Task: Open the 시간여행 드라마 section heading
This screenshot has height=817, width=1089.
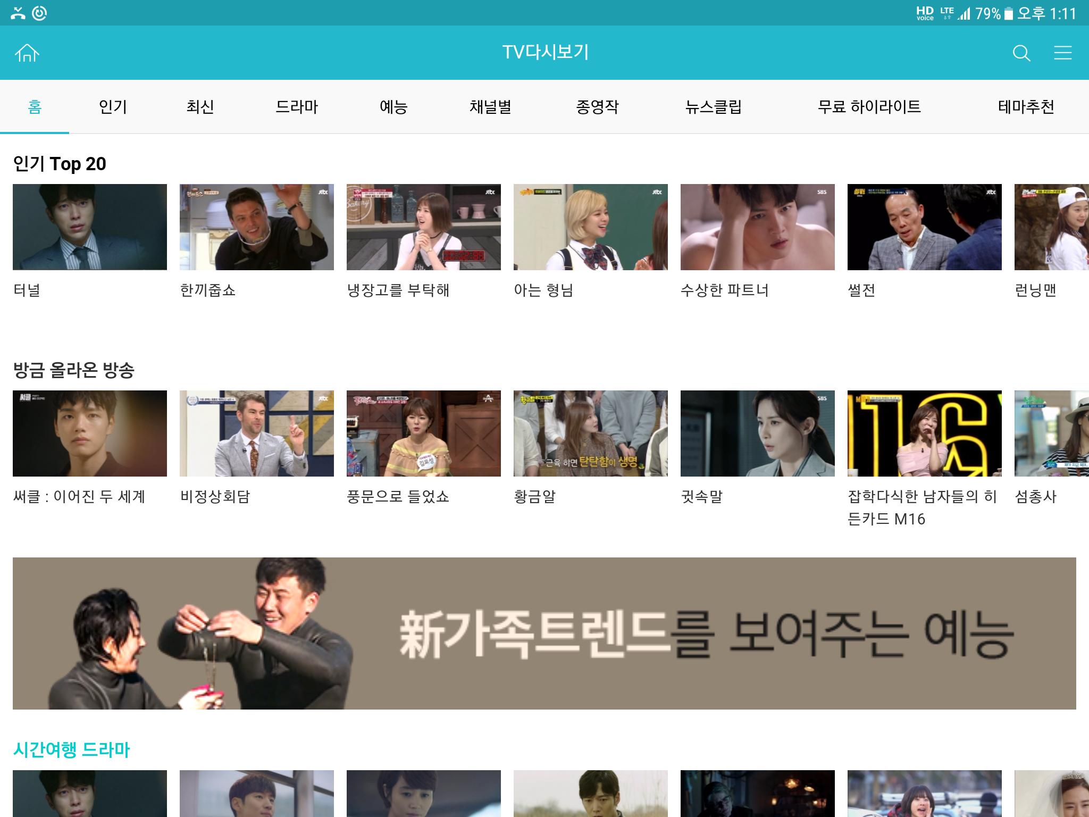Action: coord(71,750)
